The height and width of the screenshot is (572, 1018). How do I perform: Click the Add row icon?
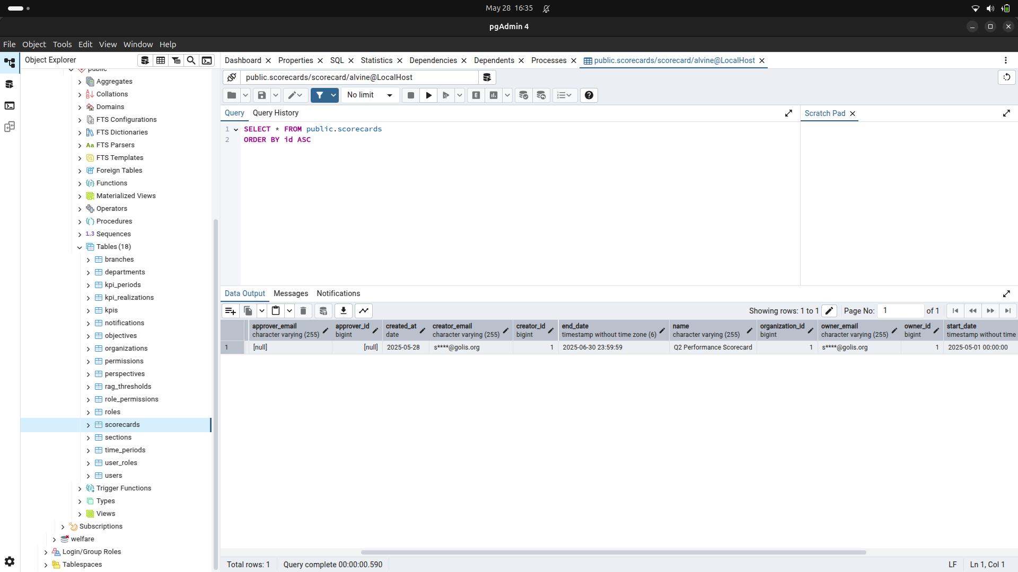pos(230,311)
